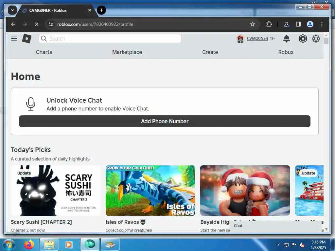Open the Chrome three-dot menu

tap(322, 24)
